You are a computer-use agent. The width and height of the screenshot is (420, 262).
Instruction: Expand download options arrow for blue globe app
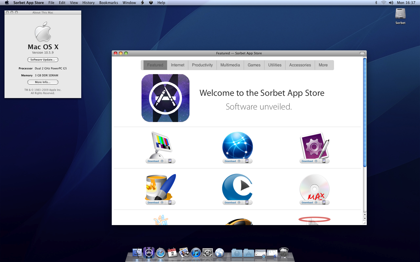coord(239,161)
